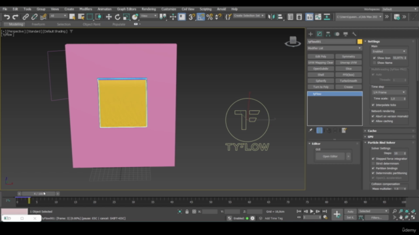419x235 pixels.
Task: Open the Scripting menu
Action: 206,9
